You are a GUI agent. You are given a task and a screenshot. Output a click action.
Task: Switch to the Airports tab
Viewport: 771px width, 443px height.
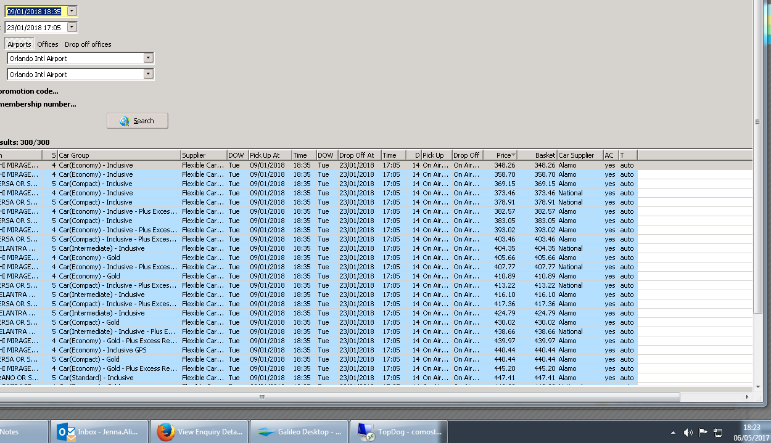pyautogui.click(x=19, y=44)
